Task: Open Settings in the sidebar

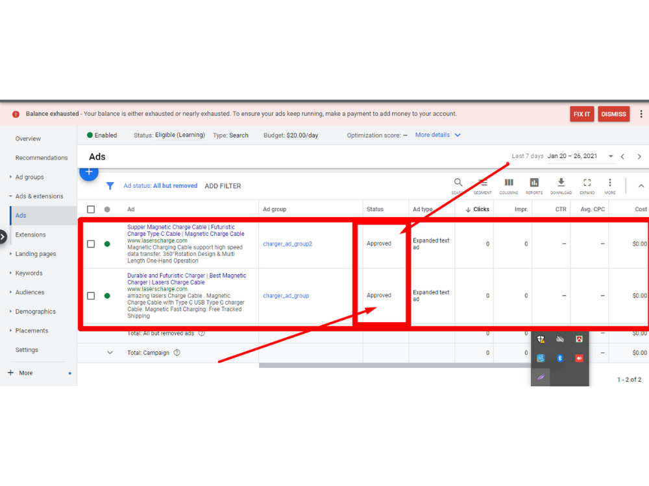Action: [x=27, y=350]
